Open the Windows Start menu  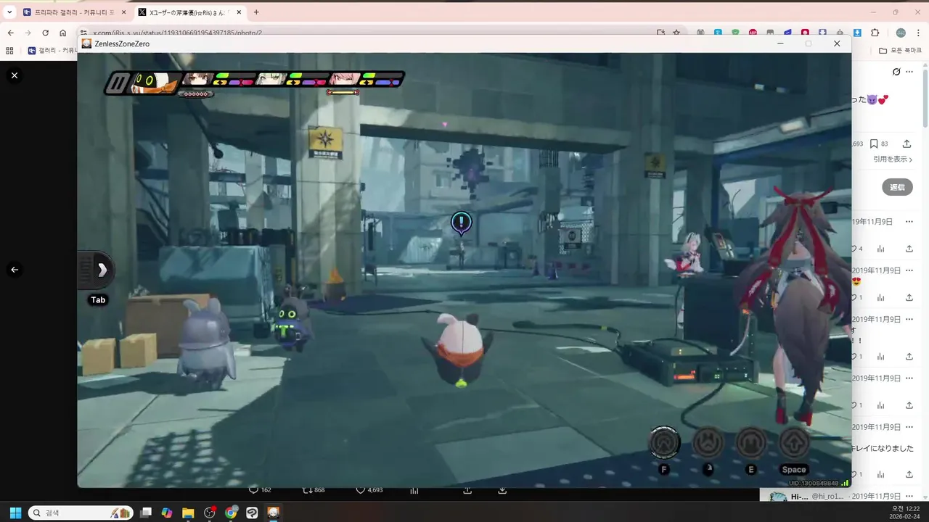pos(15,513)
